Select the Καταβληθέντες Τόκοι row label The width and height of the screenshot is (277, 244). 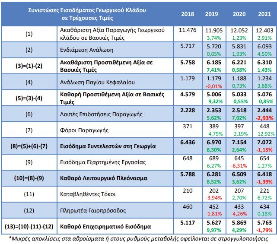point(88,194)
